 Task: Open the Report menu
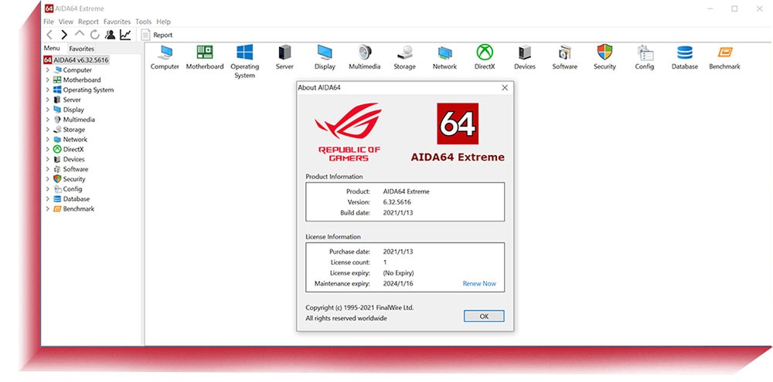pyautogui.click(x=88, y=22)
